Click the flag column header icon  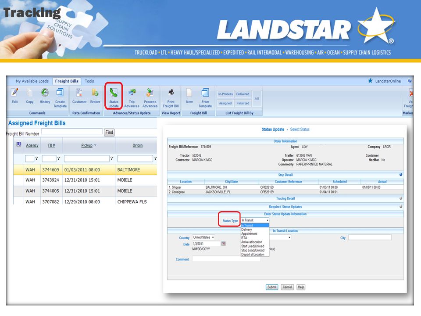[x=18, y=144]
